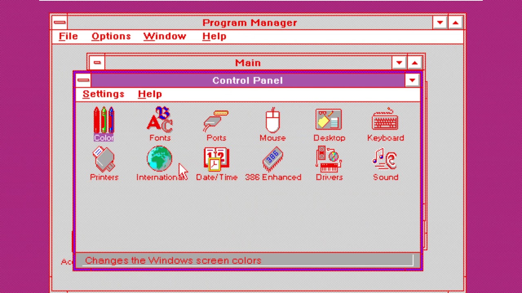Select the Ports icon

[x=216, y=125]
